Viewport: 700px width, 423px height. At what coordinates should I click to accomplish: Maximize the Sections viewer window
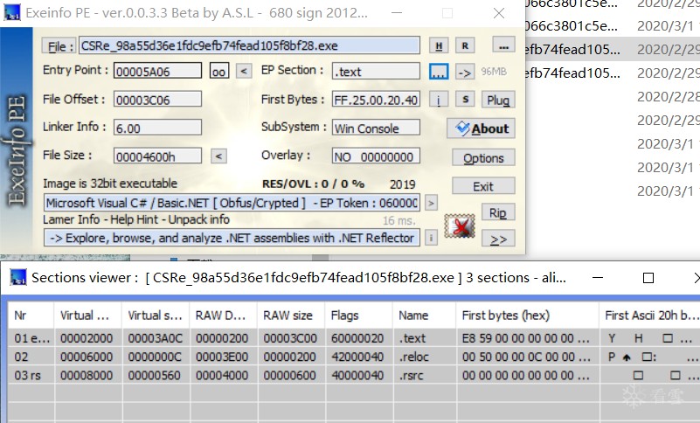[648, 278]
